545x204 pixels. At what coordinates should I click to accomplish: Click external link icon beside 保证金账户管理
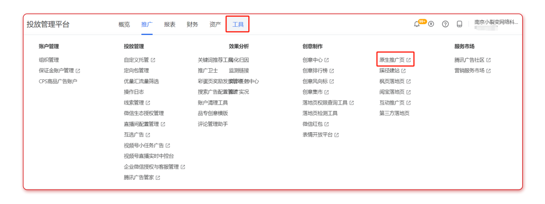pos(78,71)
